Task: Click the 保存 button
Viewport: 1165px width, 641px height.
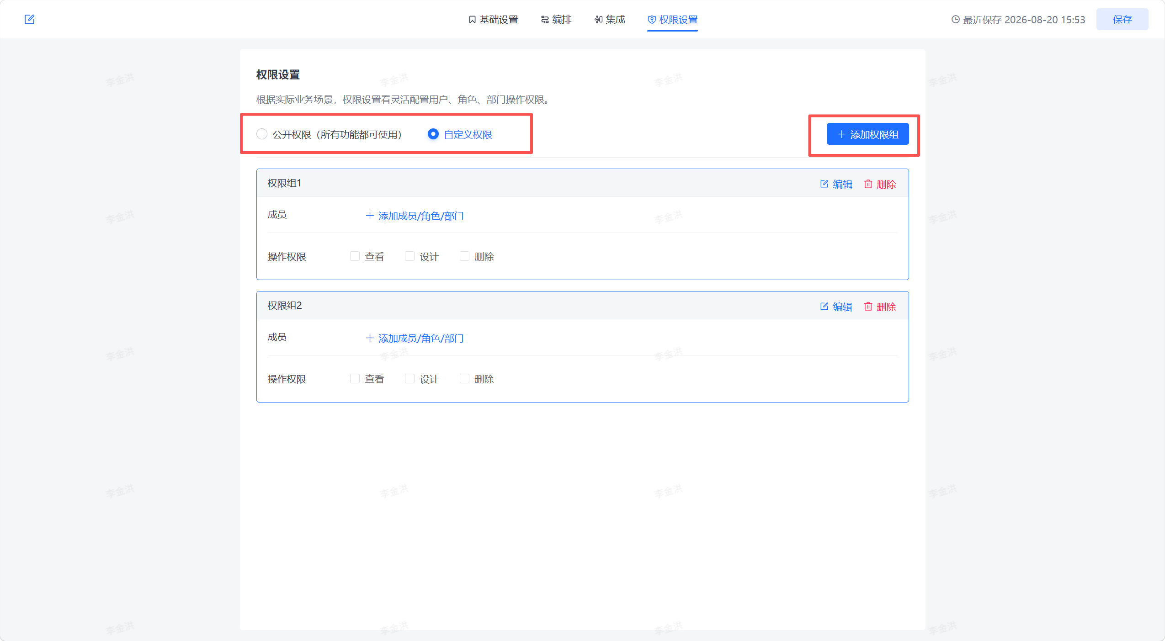Action: 1122,19
